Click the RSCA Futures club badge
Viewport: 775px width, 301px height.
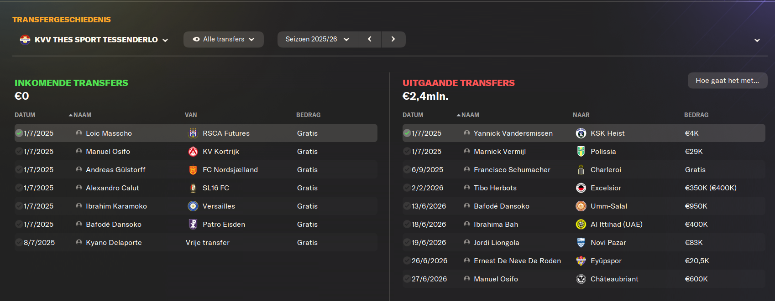click(193, 133)
